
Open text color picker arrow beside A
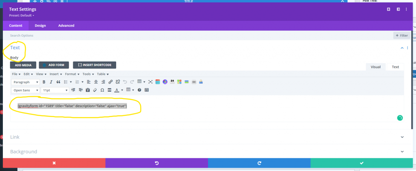(122, 90)
